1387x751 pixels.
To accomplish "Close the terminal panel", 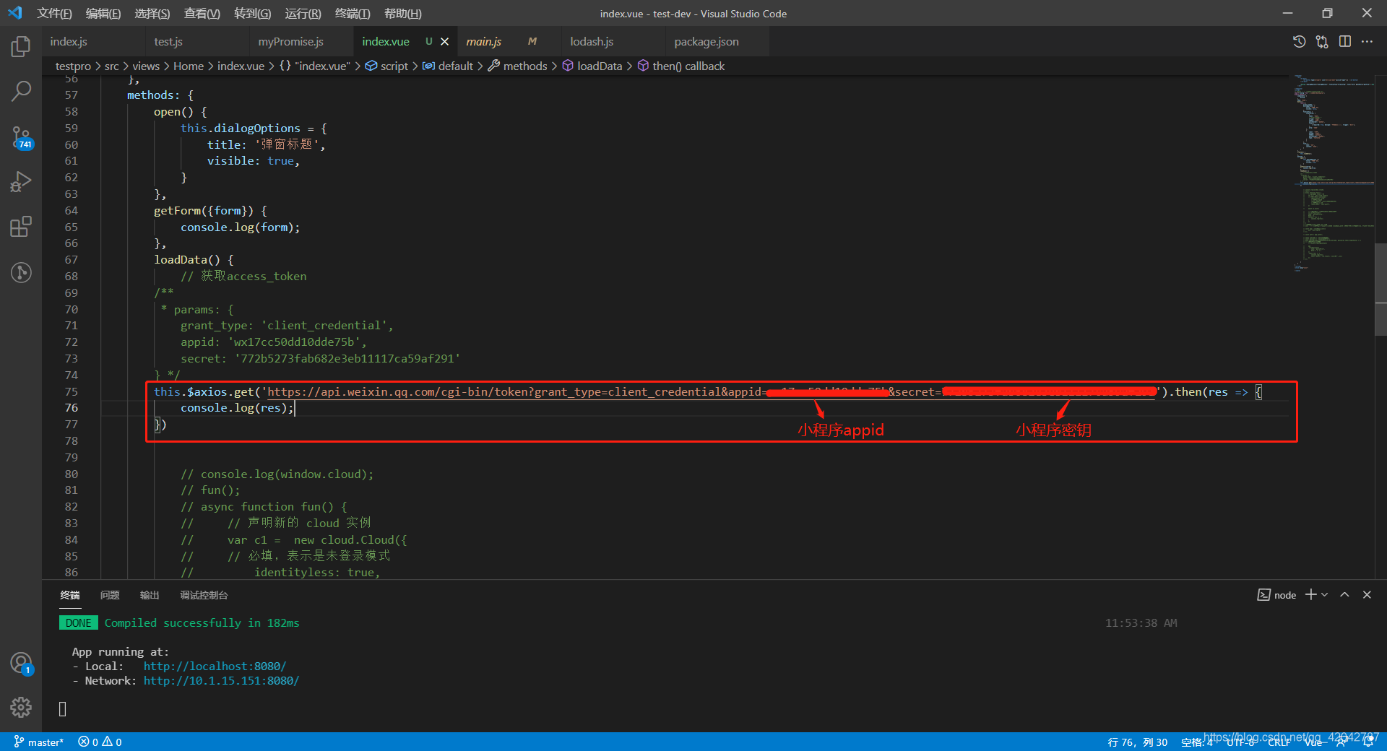I will pos(1367,594).
